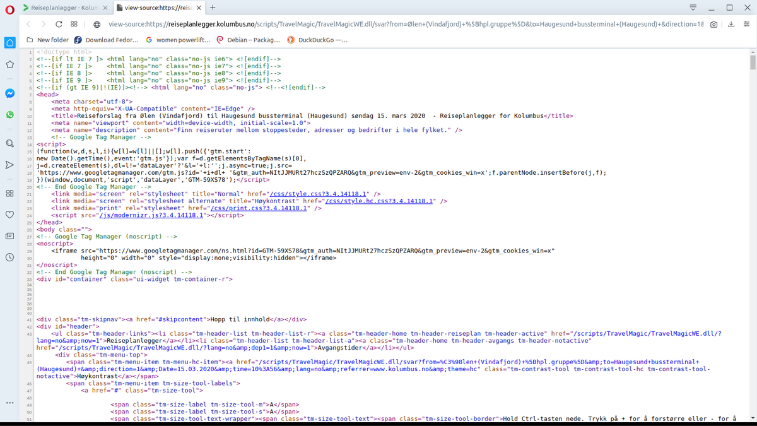This screenshot has height=426, width=757.
Task: Close the view-source tab
Action: click(199, 8)
